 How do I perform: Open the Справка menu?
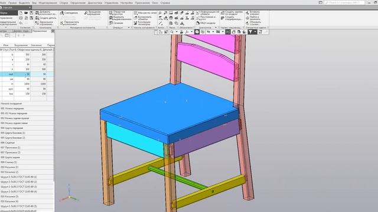(x=165, y=3)
